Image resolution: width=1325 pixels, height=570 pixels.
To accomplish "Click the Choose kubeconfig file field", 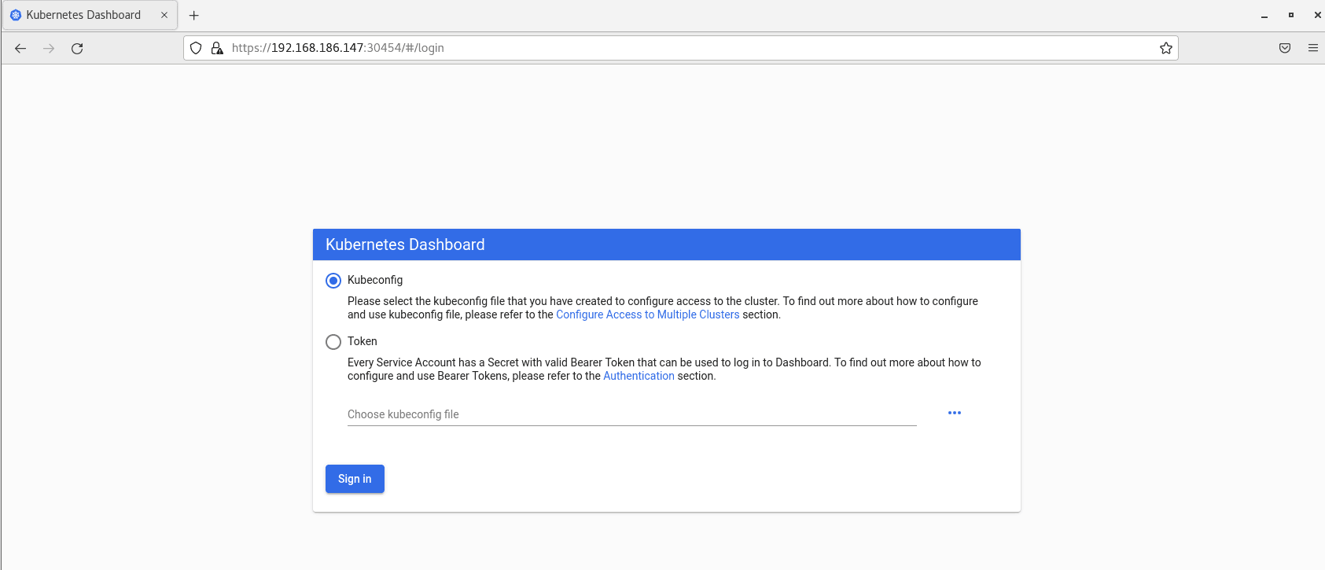I will pyautogui.click(x=631, y=414).
